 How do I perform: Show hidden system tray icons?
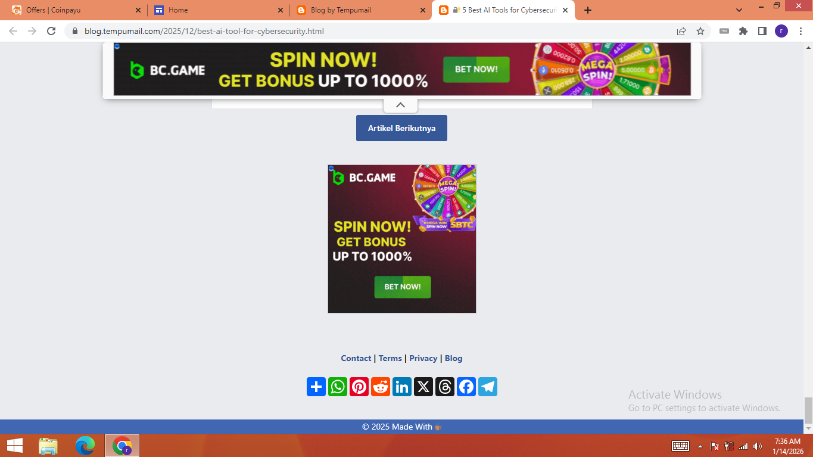tap(700, 446)
